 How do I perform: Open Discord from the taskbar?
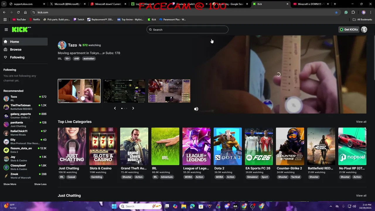point(227,206)
